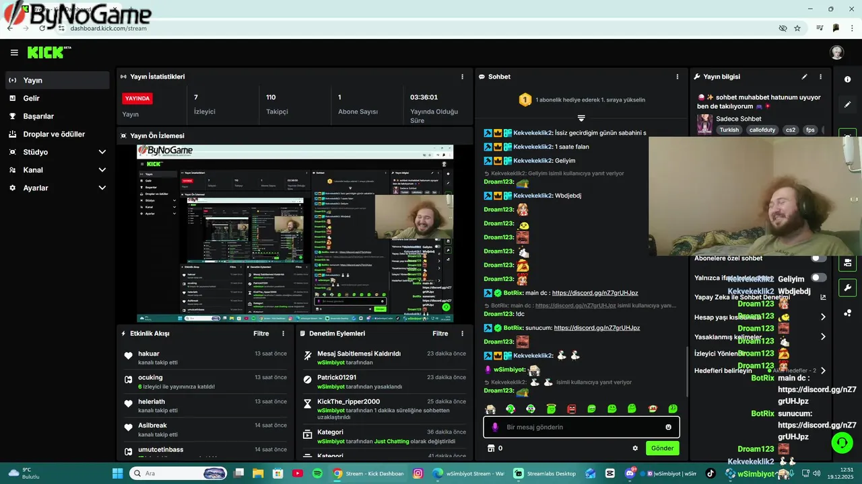
Task: Open Discord from the taskbar
Action: click(630, 473)
